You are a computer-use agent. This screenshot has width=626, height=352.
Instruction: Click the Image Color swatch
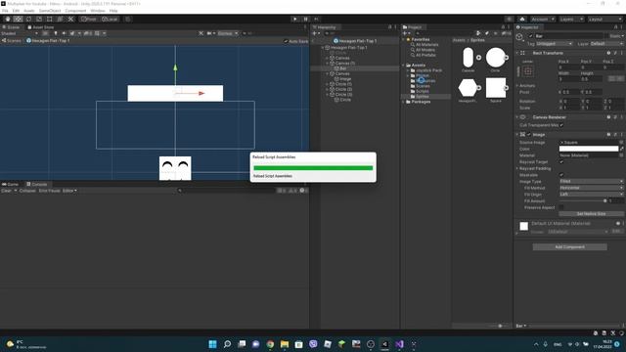[589, 149]
